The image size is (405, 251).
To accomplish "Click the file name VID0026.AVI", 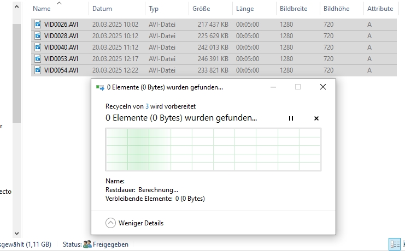I will click(61, 24).
